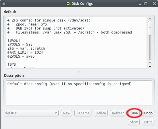Open the window menu icon in title bar
Viewport: 158px width, 129px height.
coord(3,4)
